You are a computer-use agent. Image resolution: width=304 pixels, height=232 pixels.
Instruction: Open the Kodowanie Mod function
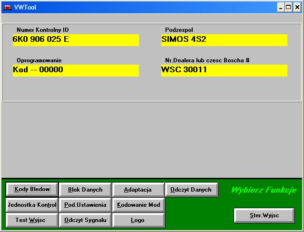pyautogui.click(x=138, y=205)
